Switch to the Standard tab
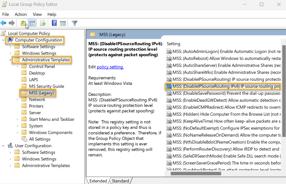 [121, 181]
